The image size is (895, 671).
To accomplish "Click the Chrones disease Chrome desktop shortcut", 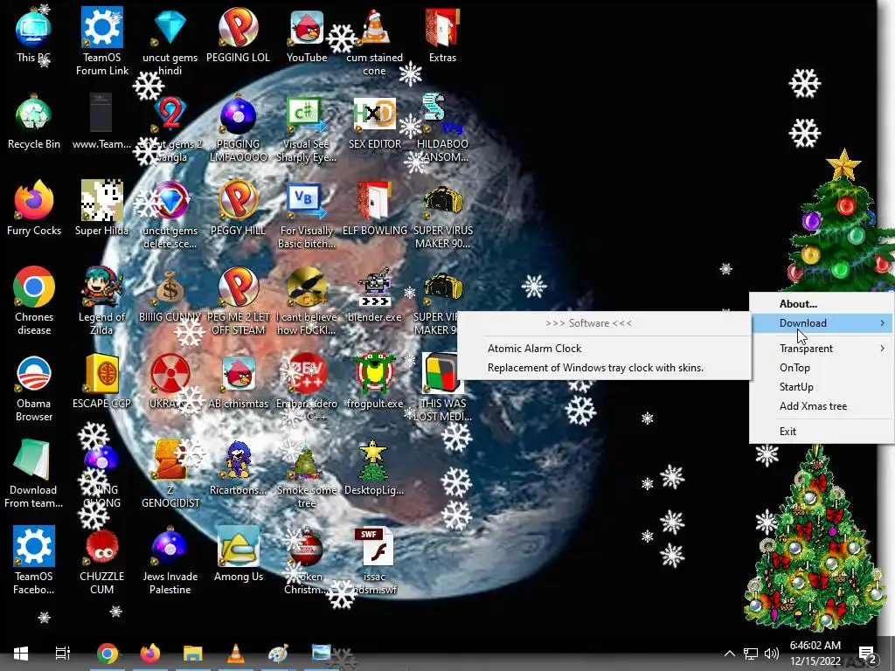I will [x=34, y=301].
